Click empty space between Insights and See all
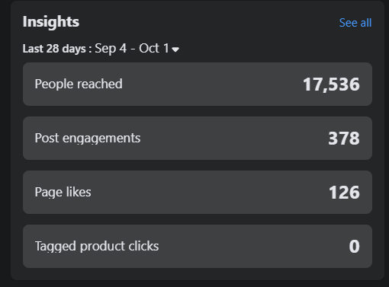Viewport: 389px width, 287px height. [208, 22]
